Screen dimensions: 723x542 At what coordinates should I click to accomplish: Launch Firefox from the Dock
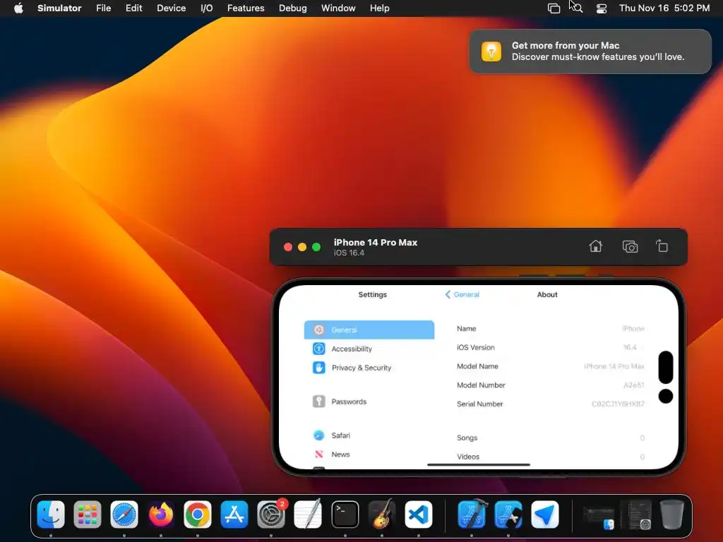pyautogui.click(x=161, y=514)
